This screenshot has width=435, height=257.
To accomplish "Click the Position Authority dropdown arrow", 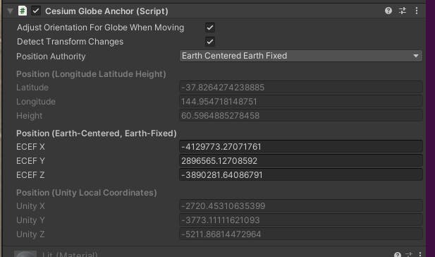I will point(415,56).
